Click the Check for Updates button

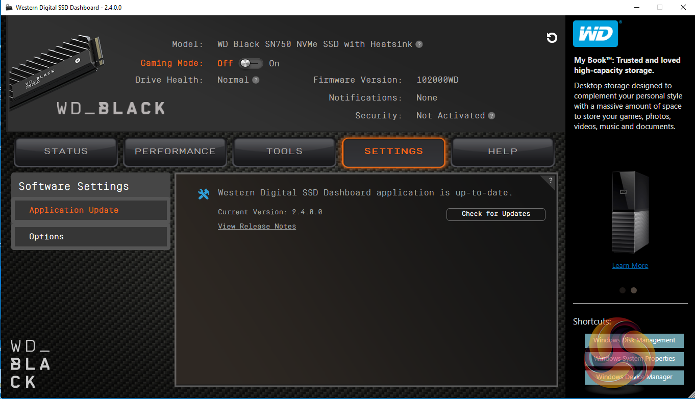click(496, 214)
